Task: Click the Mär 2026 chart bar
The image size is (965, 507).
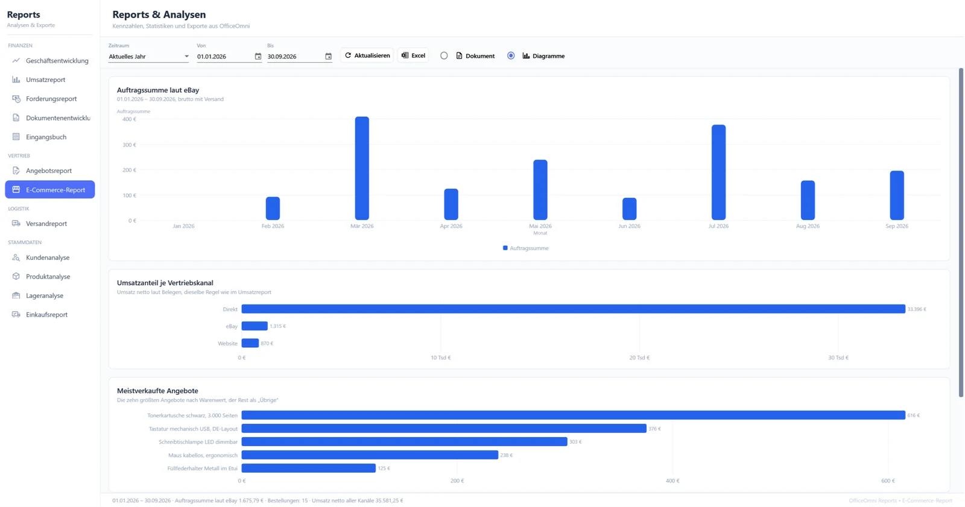Action: (x=362, y=168)
